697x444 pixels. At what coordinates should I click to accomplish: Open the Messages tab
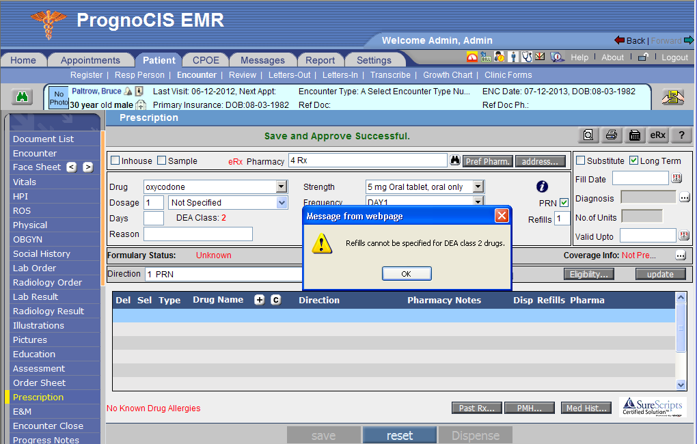262,60
